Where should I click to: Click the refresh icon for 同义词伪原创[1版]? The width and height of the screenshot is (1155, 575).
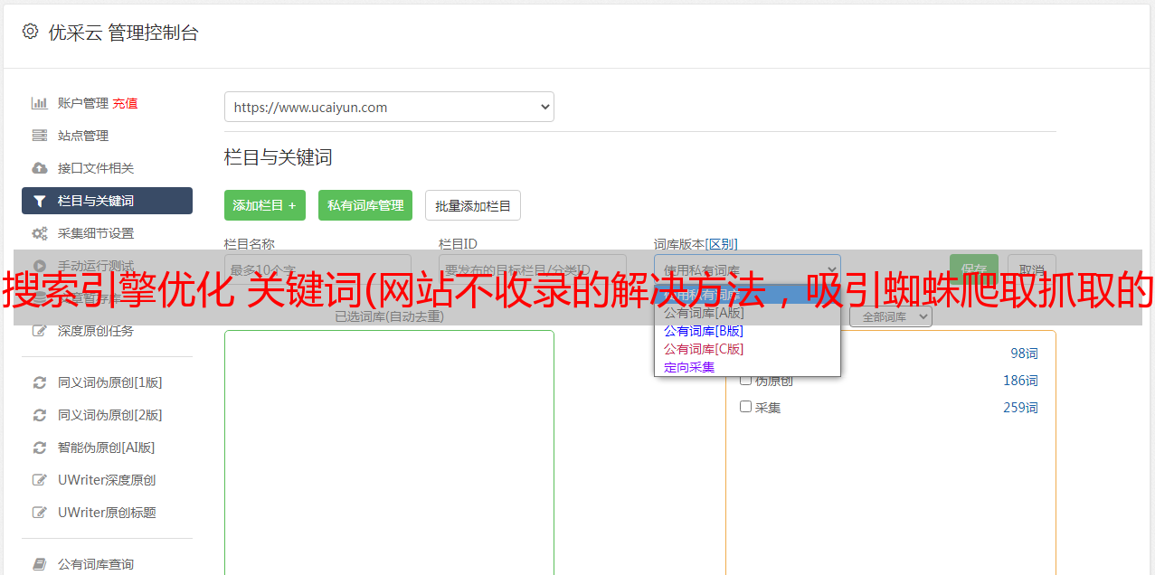pyautogui.click(x=39, y=382)
